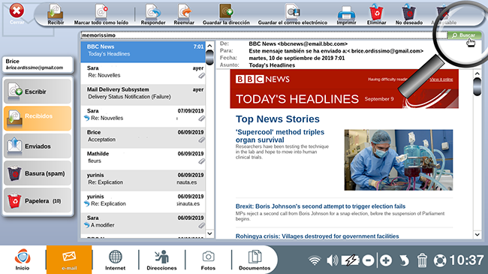Open Direcciones from the bottom bar
Viewport: 488px width, 274px height.
click(161, 260)
